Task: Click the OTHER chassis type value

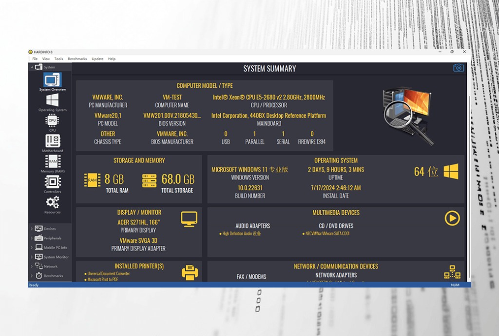Action: 108,134
